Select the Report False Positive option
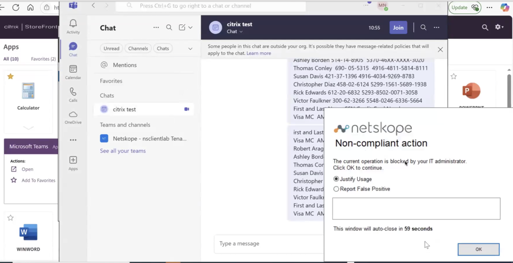 pos(336,189)
